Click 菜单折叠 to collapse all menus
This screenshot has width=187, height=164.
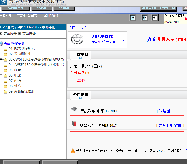tap(29, 34)
